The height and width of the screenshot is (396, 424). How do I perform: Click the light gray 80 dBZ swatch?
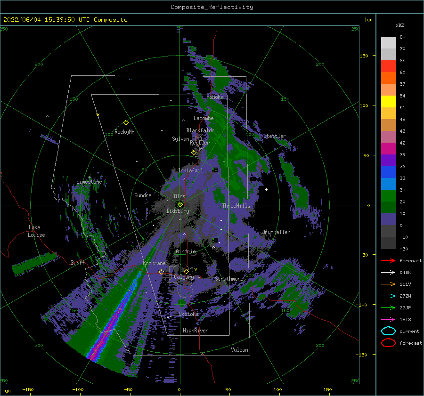pos(388,43)
